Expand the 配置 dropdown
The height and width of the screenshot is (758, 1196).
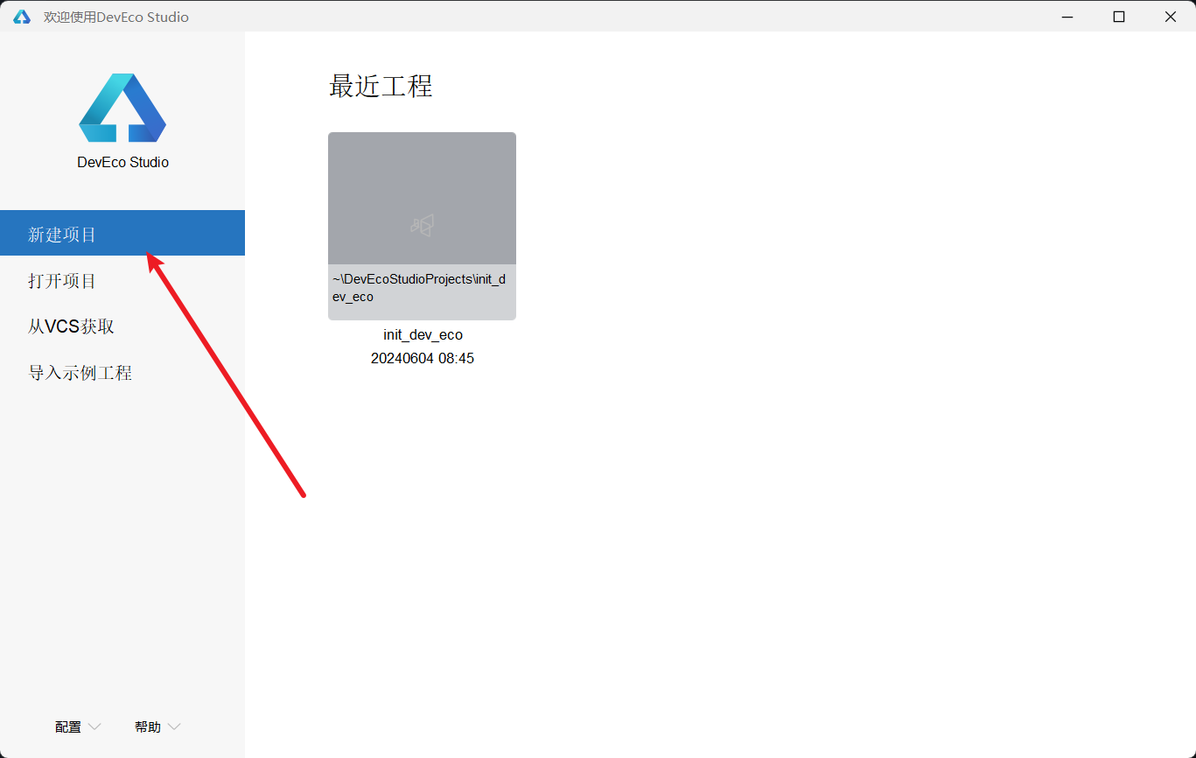(78, 727)
